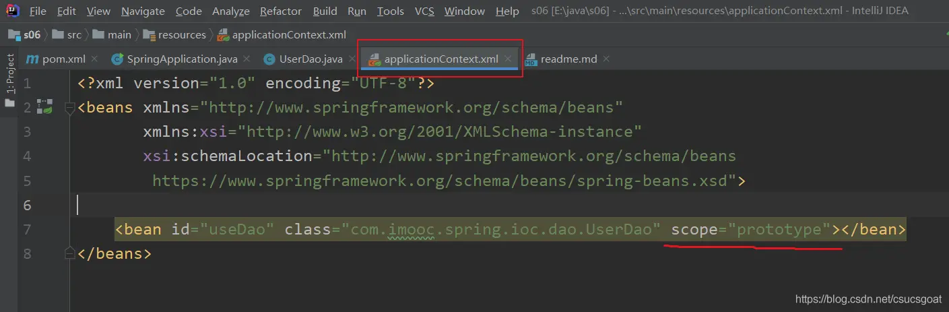
Task: Close the UserDao.java tab
Action: [x=351, y=59]
